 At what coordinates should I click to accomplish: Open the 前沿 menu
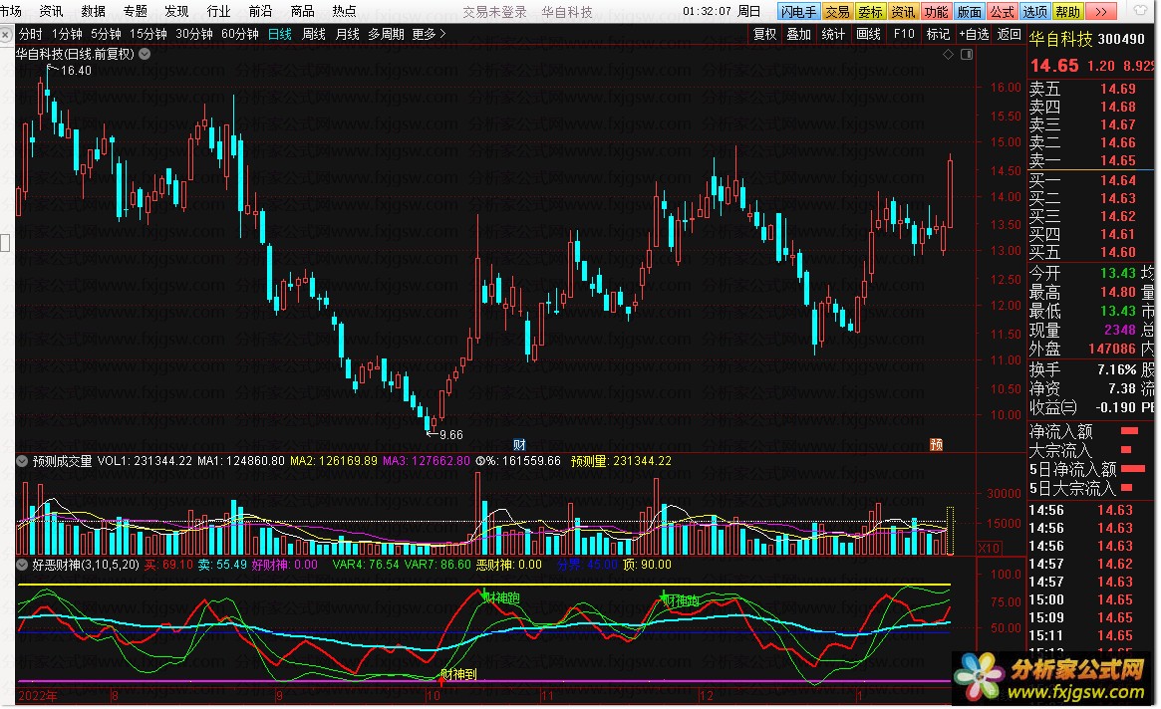pos(260,11)
